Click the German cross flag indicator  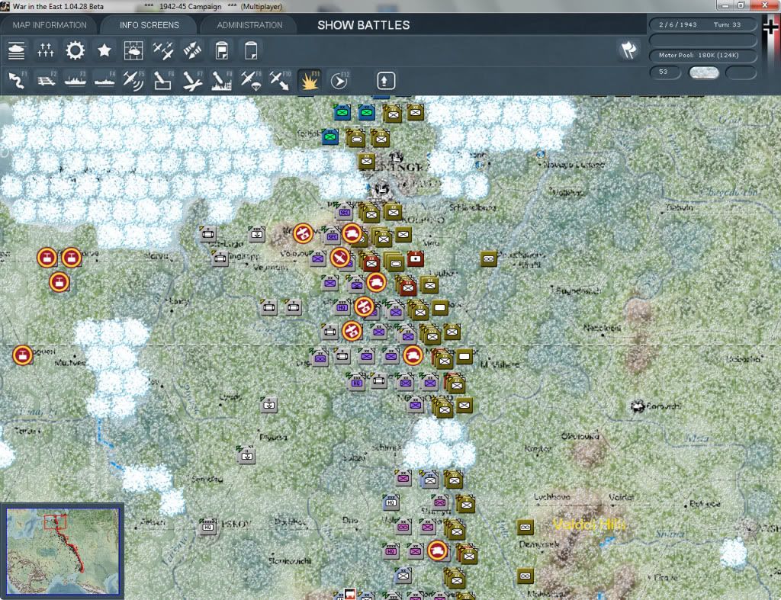click(x=770, y=27)
